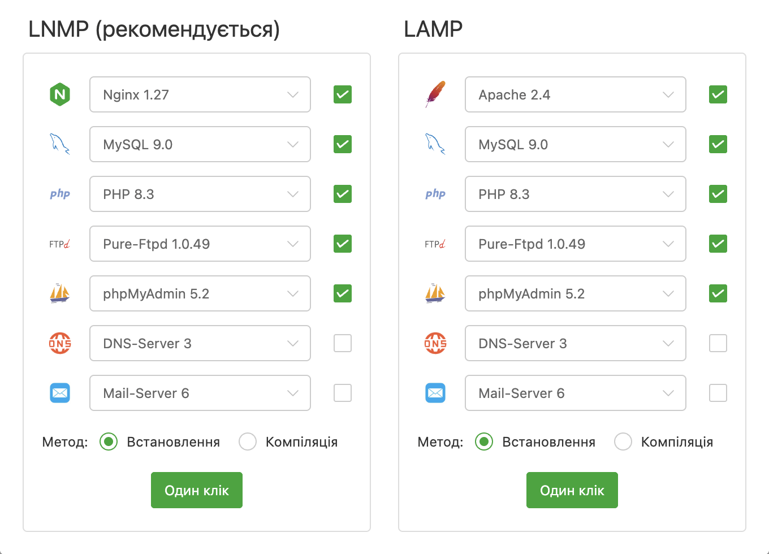
Task: Open the Apache 2.4 version dropdown
Action: click(x=576, y=94)
